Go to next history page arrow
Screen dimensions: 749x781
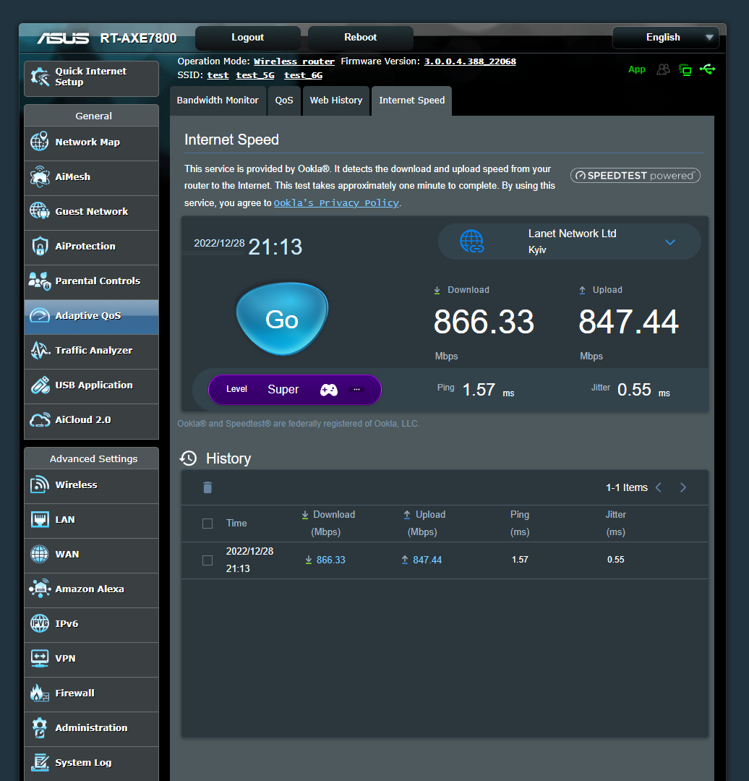pos(682,487)
